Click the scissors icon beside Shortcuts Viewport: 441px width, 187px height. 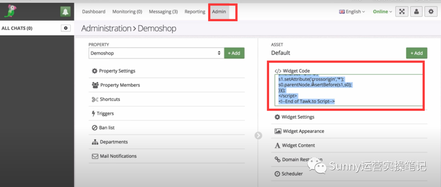[x=95, y=99]
